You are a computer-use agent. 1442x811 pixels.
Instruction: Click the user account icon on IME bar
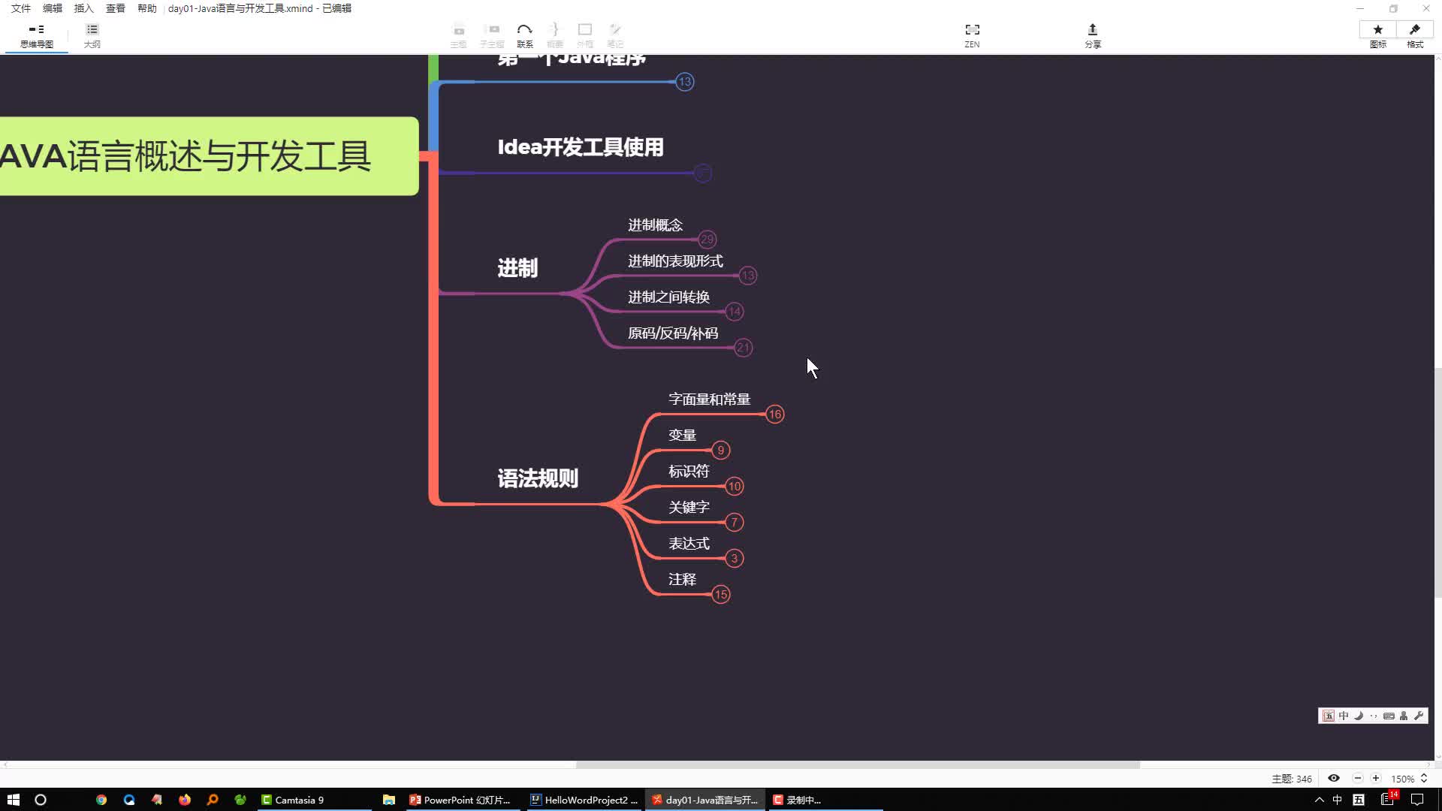(1404, 716)
